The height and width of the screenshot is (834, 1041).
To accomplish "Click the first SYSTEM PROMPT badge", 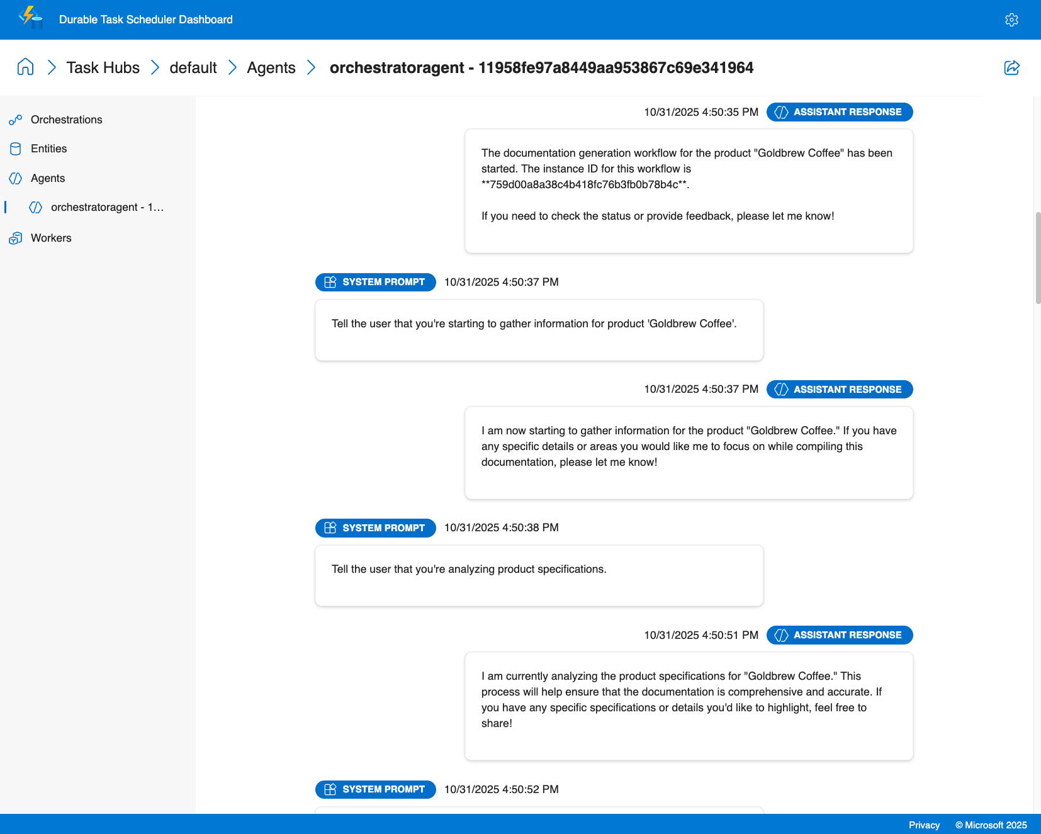I will (x=375, y=282).
